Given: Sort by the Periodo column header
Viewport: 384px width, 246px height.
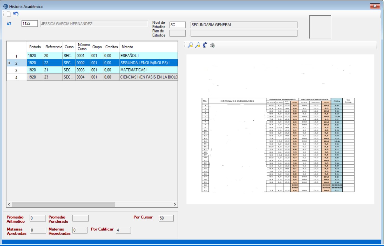Looking at the screenshot, I should pos(35,47).
